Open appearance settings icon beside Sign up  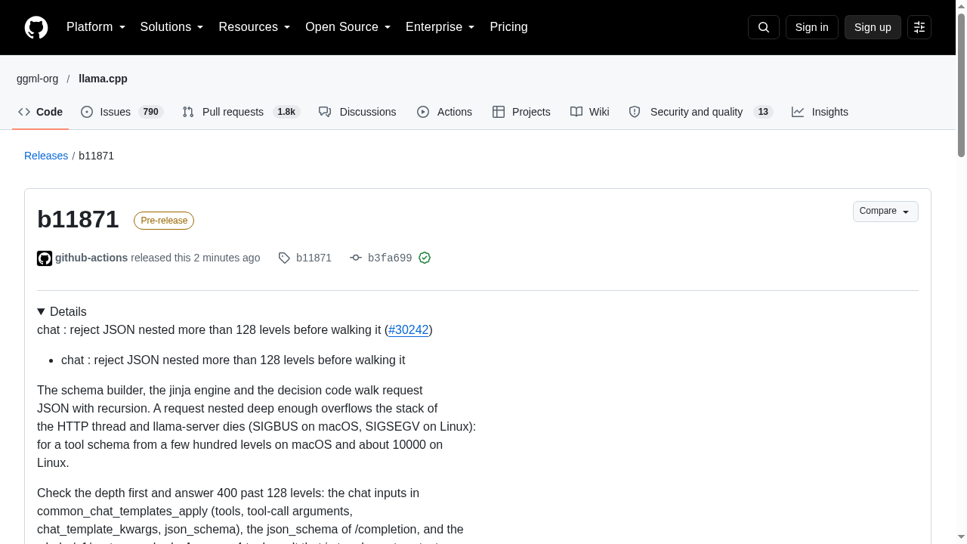click(x=919, y=27)
